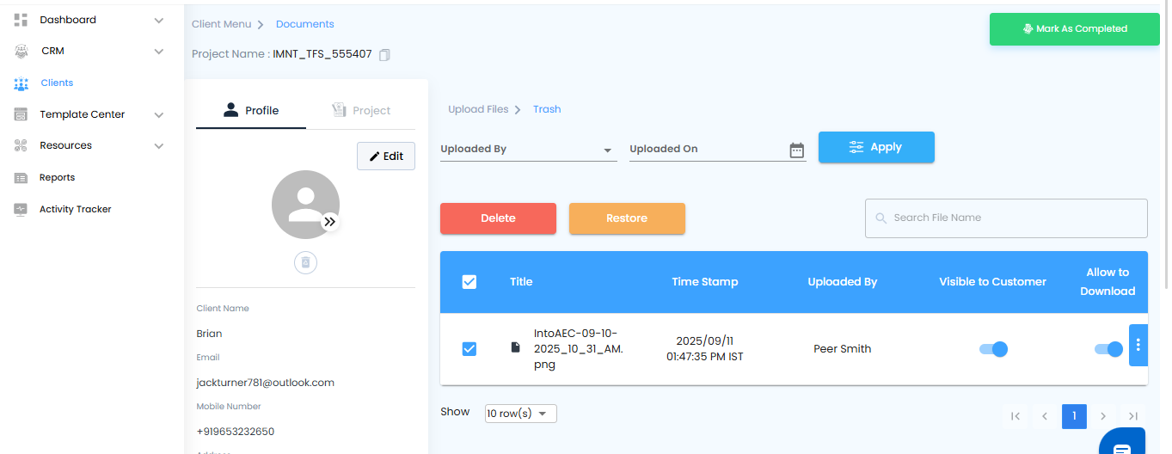The width and height of the screenshot is (1172, 454).
Task: Disable the Allow to Download toggle
Action: (x=1108, y=349)
